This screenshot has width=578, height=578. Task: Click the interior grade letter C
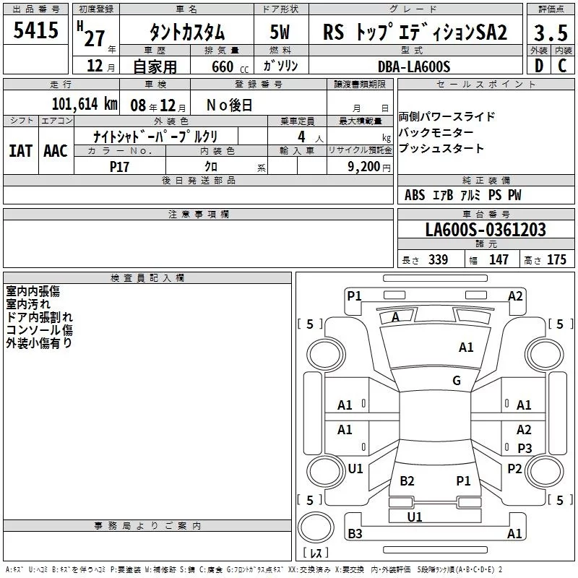pos(562,66)
